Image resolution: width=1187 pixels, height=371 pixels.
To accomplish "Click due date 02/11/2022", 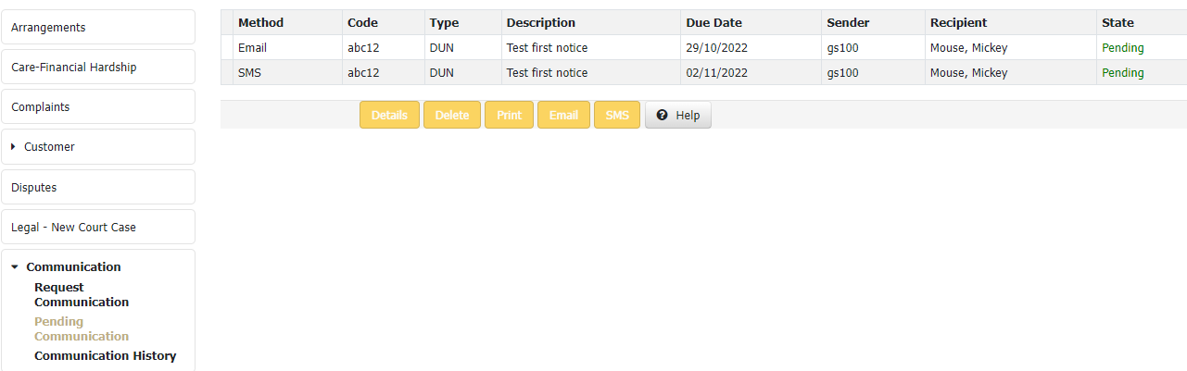I will [x=716, y=72].
